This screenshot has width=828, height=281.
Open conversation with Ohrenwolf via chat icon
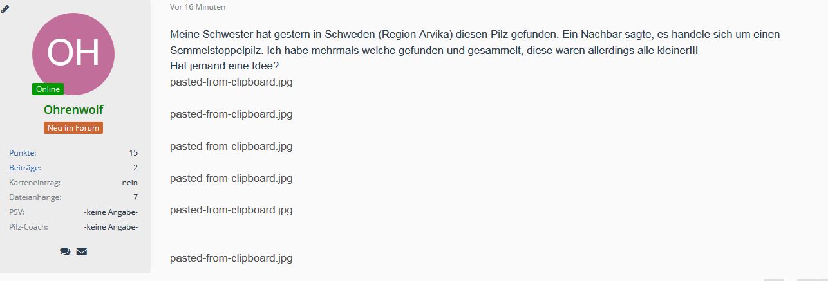tap(65, 251)
